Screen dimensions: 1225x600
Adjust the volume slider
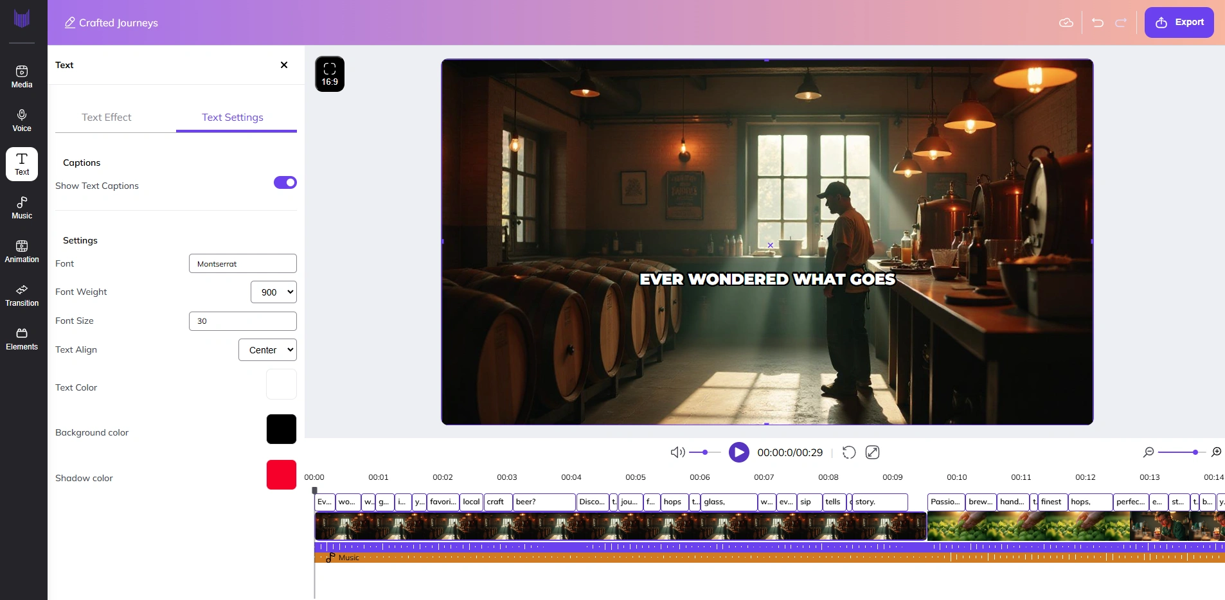pyautogui.click(x=705, y=452)
